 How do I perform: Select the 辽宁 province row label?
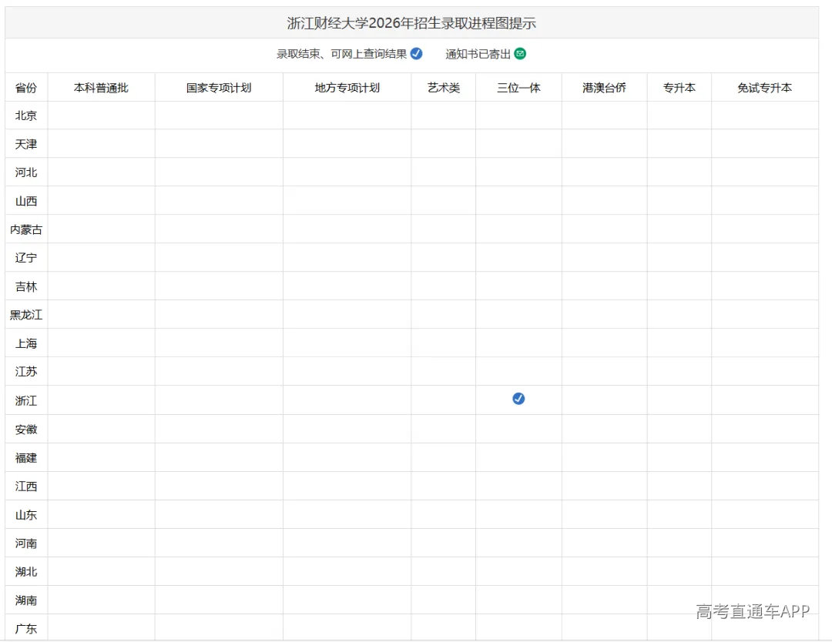click(x=26, y=258)
